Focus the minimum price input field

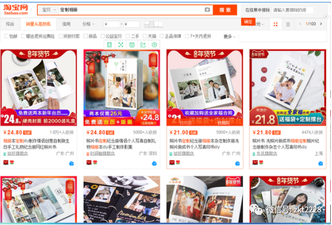(112, 24)
